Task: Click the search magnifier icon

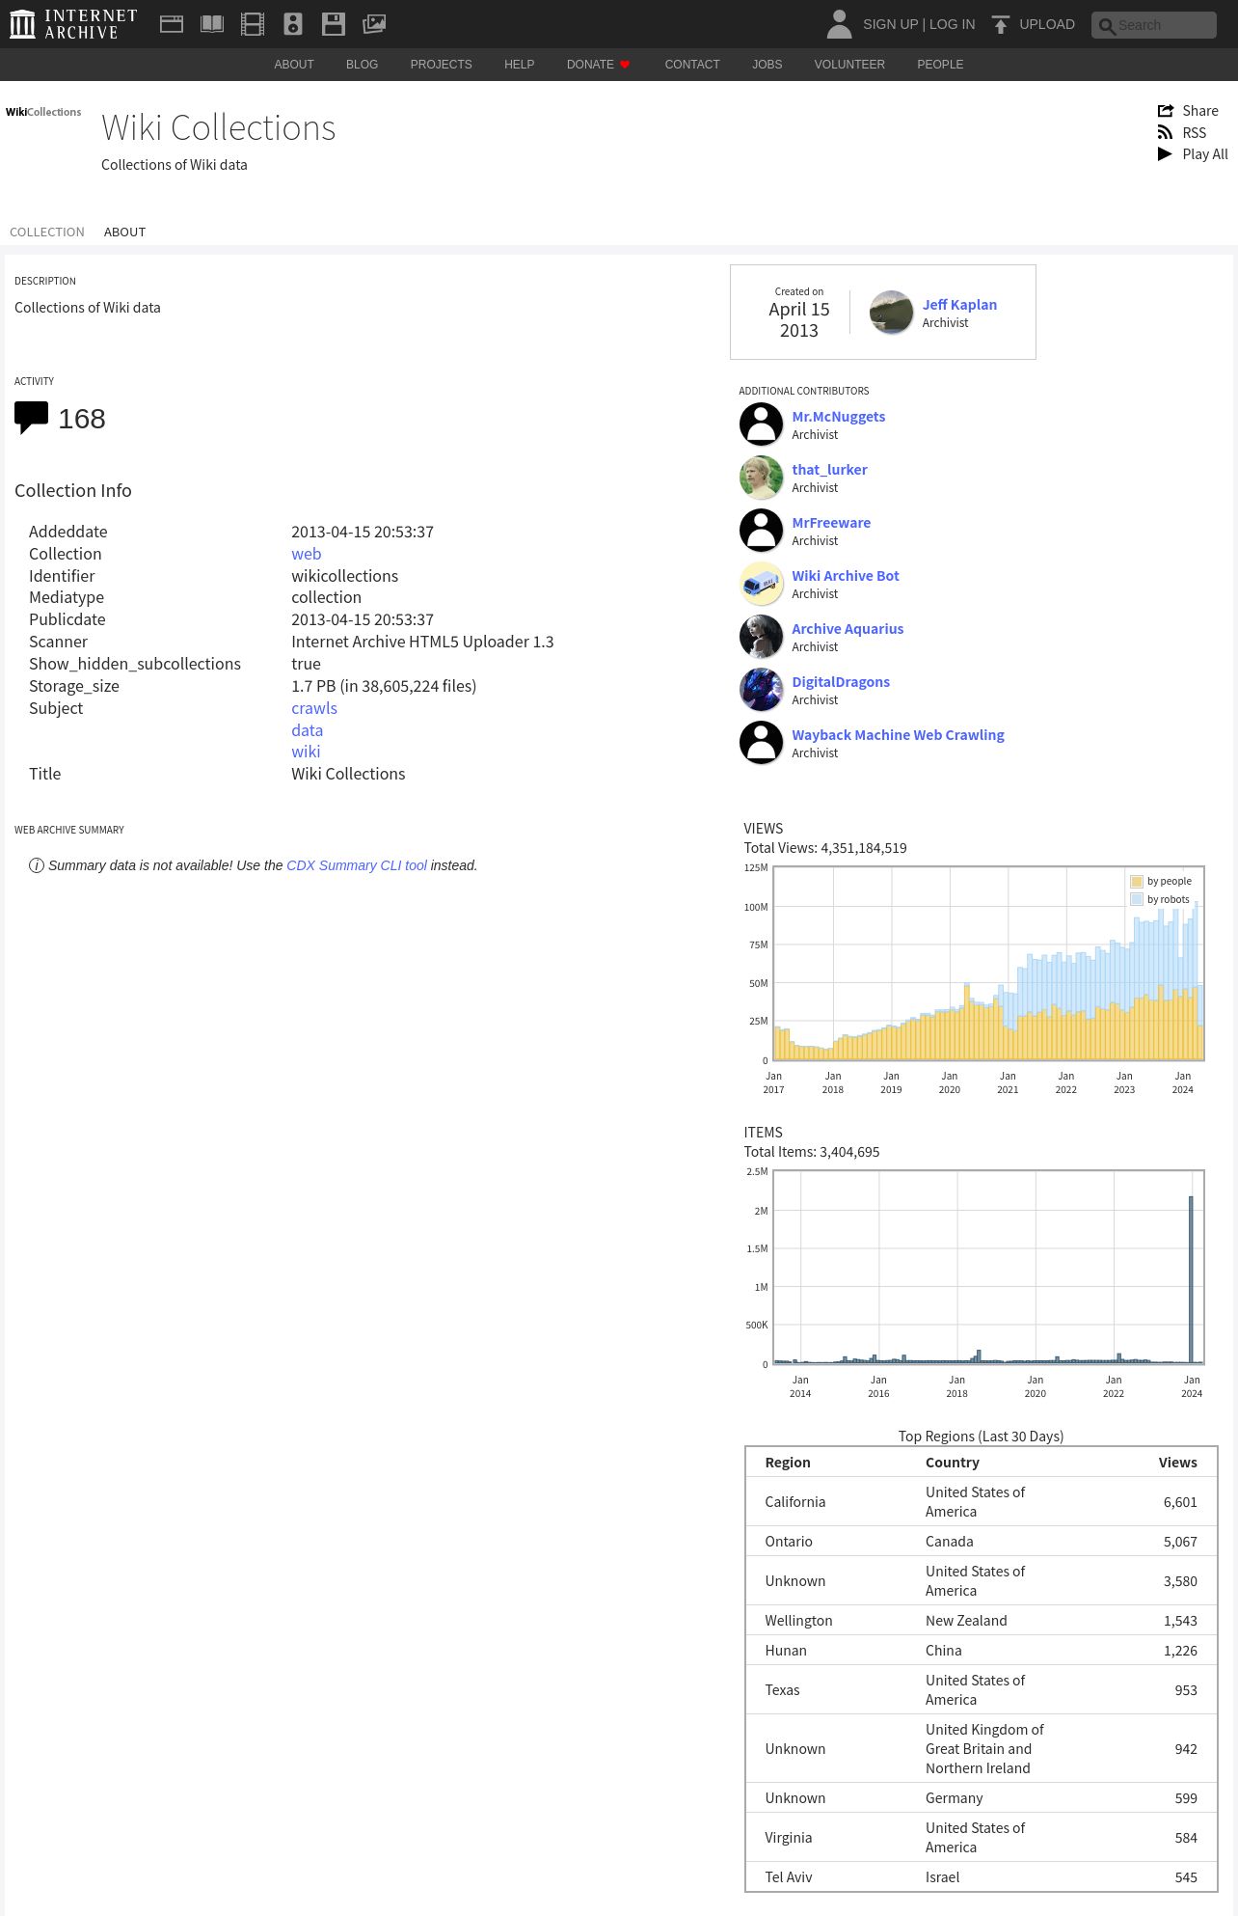Action: pos(1107,26)
